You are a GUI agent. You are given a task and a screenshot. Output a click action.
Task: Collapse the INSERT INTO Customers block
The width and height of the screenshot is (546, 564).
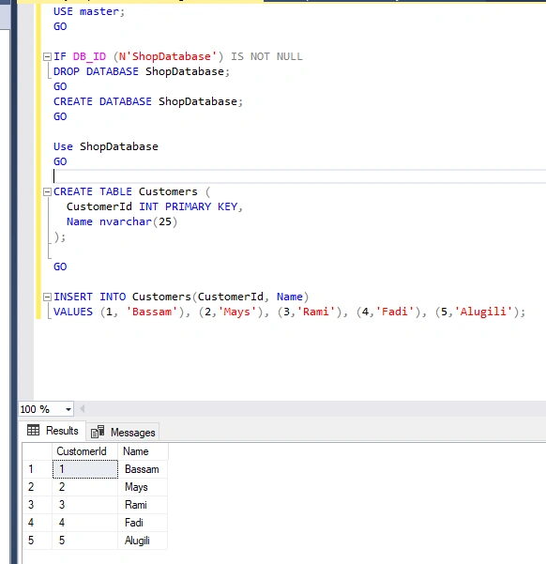(47, 297)
